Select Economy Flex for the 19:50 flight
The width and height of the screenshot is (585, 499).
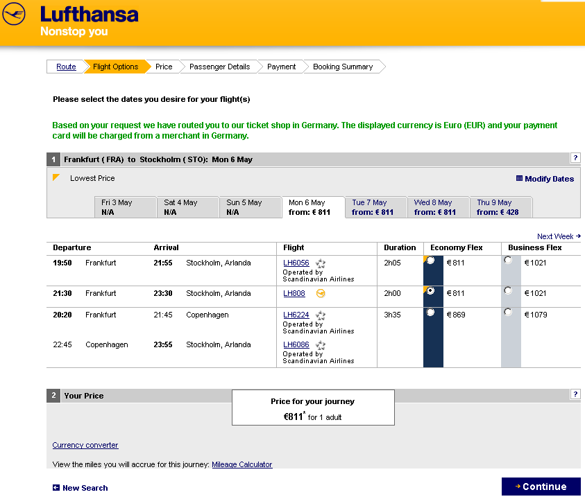[x=431, y=261]
